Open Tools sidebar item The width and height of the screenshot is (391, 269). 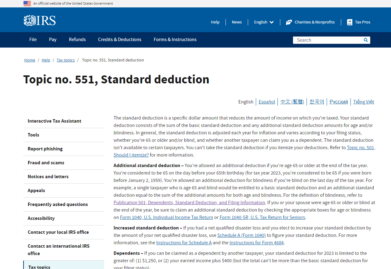click(x=64, y=135)
